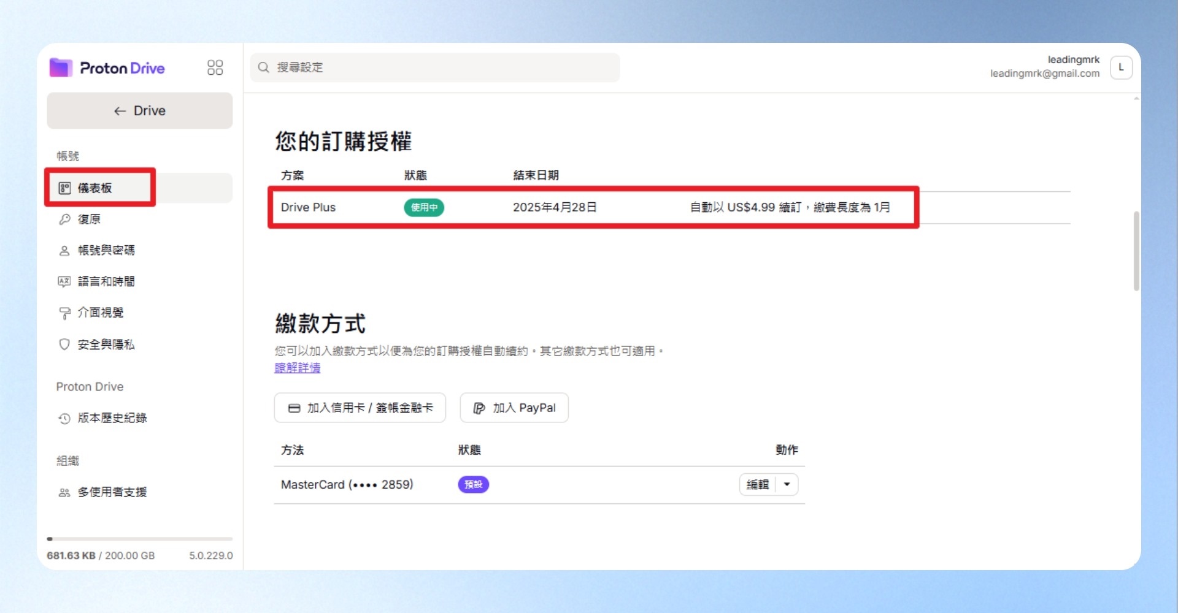Click the Proton Drive logo icon
The width and height of the screenshot is (1178, 613).
(61, 67)
